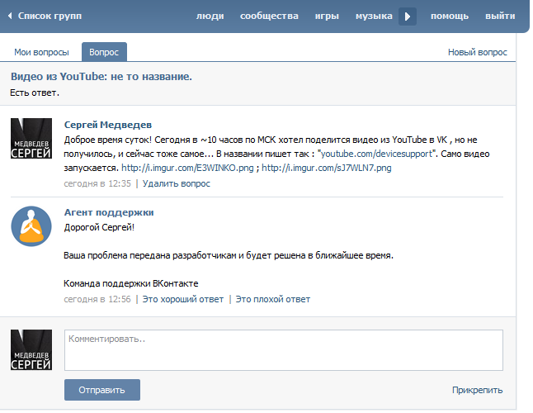Open the imgur sJ7WLN7.png link
Viewport: 533px width, 413px height.
point(327,168)
